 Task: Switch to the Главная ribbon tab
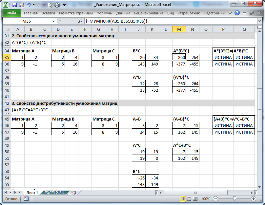click(x=31, y=13)
